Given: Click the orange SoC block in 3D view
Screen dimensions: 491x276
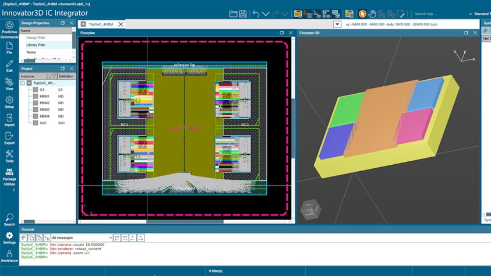Looking at the screenshot, I should [380, 118].
